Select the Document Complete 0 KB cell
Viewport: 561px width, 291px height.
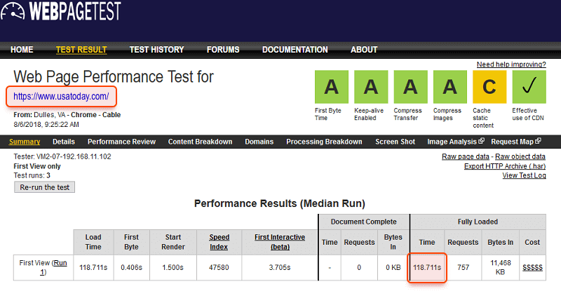pyautogui.click(x=393, y=267)
